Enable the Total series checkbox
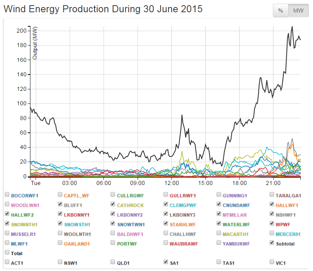Image resolution: width=313 pixels, height=271 pixels. tap(7, 252)
